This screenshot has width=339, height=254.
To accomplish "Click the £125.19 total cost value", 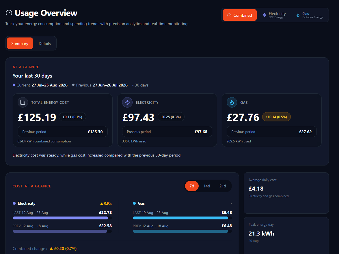I will pyautogui.click(x=37, y=117).
